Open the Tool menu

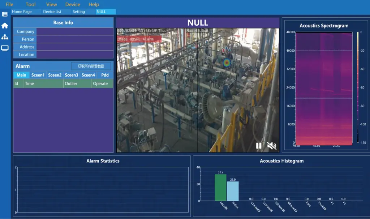click(31, 4)
